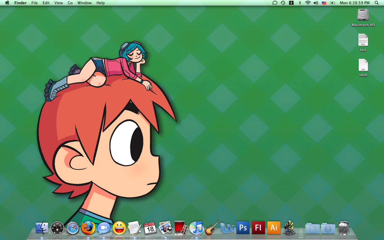This screenshot has width=384, height=240.
Task: Open the Downloads stack in Dock
Action: (328, 228)
